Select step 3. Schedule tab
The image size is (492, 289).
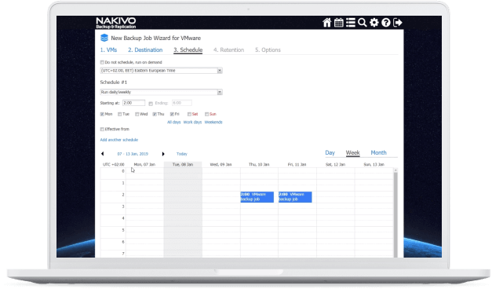point(188,50)
